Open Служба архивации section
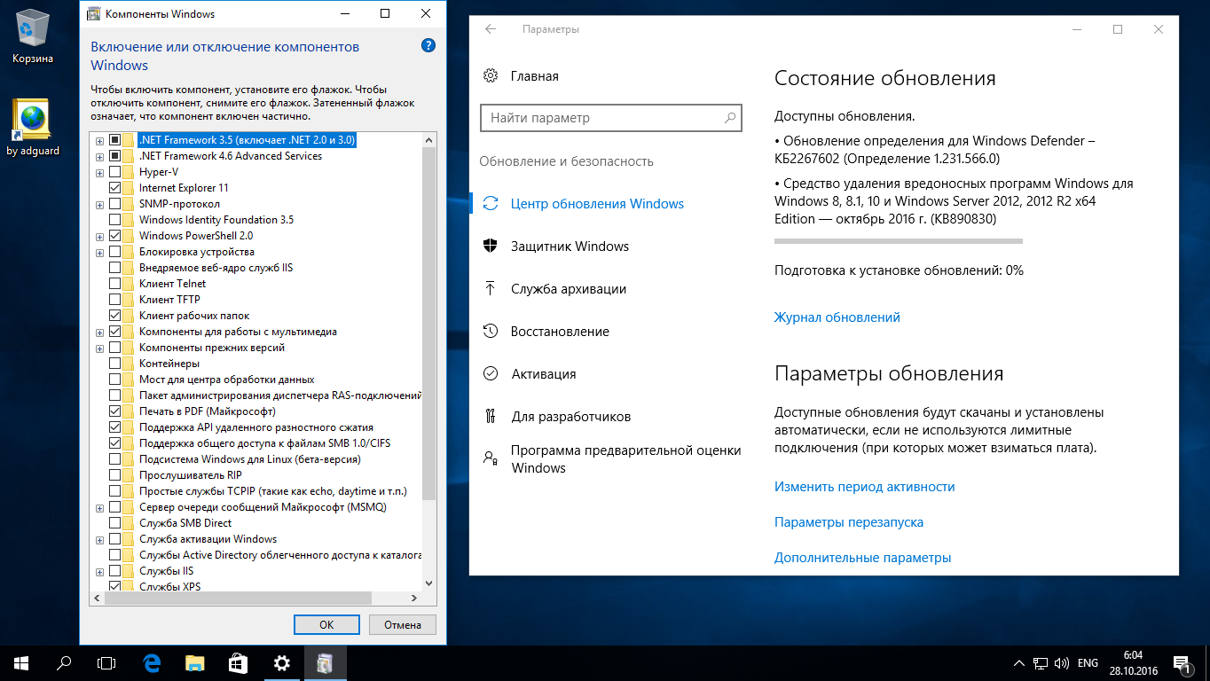Image resolution: width=1210 pixels, height=681 pixels. click(x=569, y=289)
